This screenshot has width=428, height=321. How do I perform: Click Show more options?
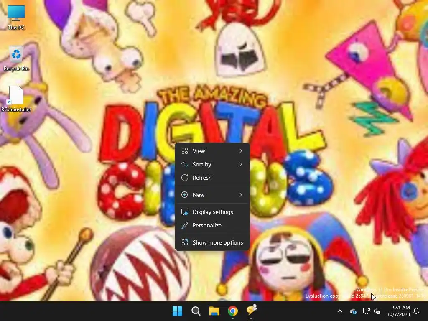click(212, 243)
